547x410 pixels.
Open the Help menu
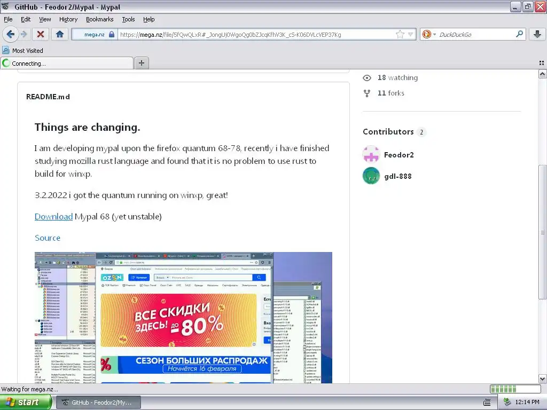point(149,19)
